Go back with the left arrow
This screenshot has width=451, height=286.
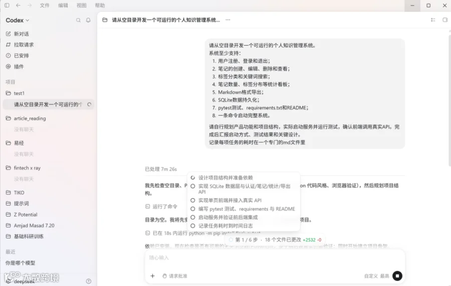(x=18, y=5)
